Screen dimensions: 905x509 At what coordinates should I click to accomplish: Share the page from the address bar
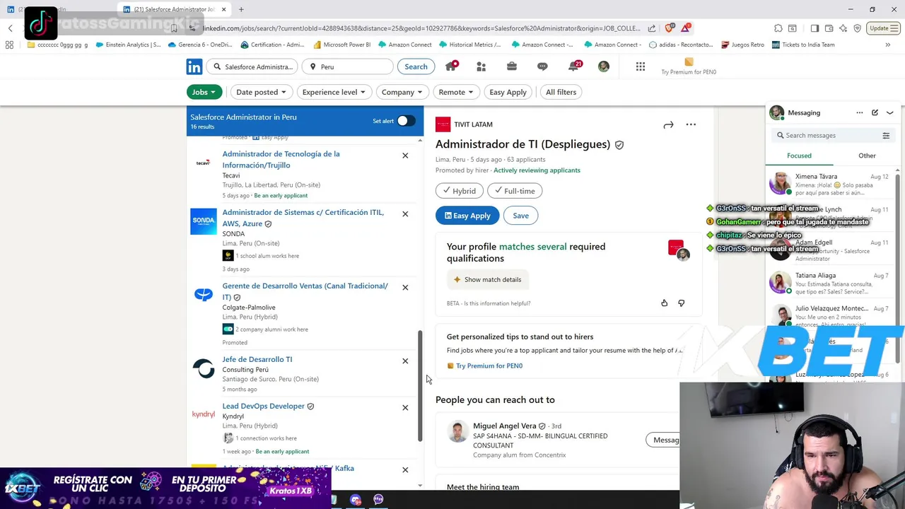click(x=652, y=28)
